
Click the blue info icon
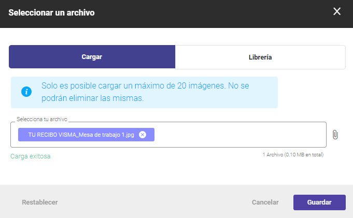click(26, 92)
